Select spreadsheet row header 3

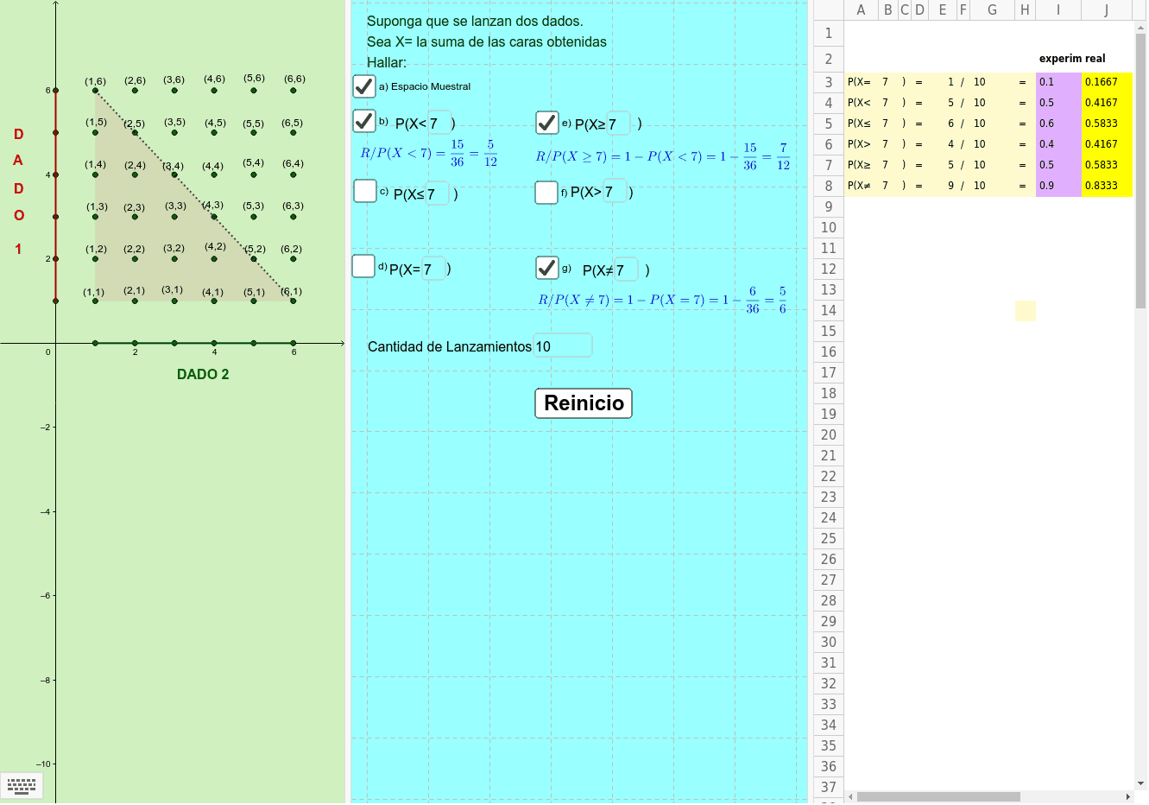(x=827, y=82)
